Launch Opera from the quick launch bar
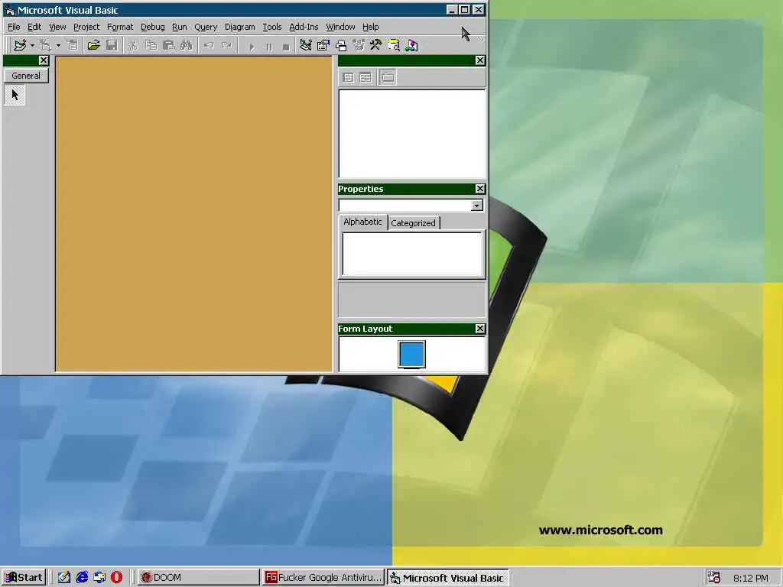783x587 pixels. (116, 578)
